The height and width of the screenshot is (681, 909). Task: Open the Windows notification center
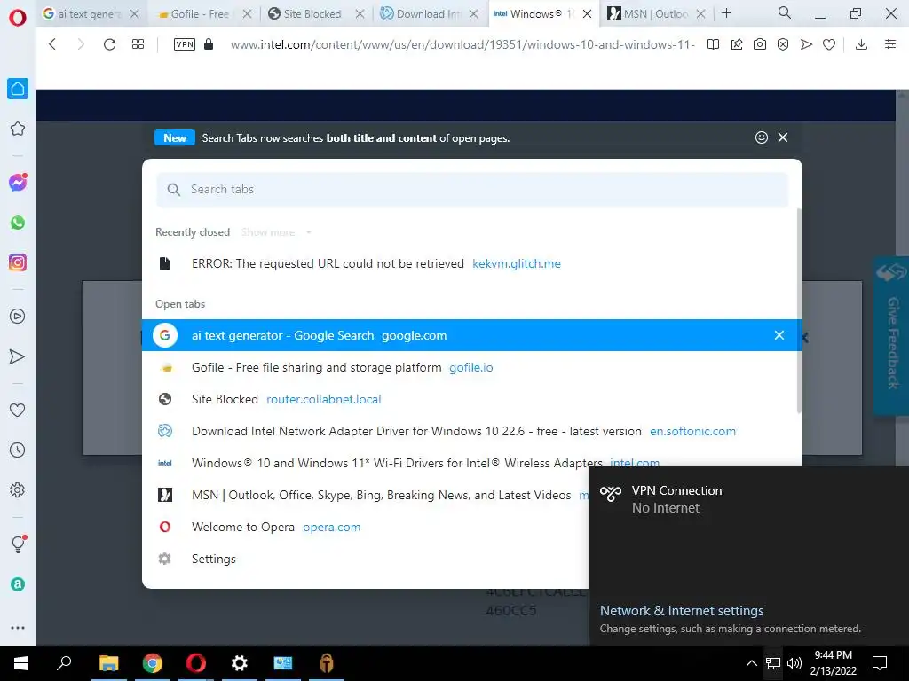tap(880, 663)
